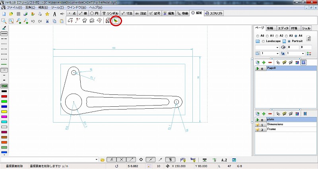Choose Landscape page orientation
This screenshot has width=318, height=169.
[x=263, y=41]
